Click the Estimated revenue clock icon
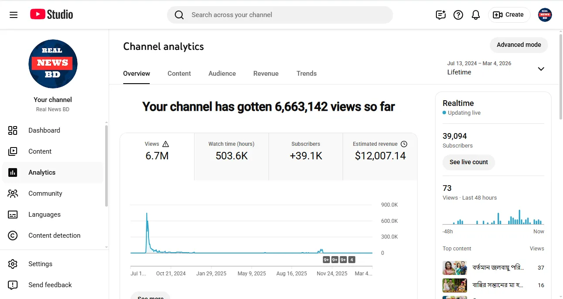 coord(404,144)
